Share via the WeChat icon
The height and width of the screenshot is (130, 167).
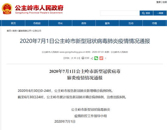tap(96, 58)
